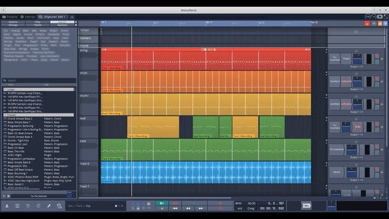Open the Groups browser tab

coord(13,25)
